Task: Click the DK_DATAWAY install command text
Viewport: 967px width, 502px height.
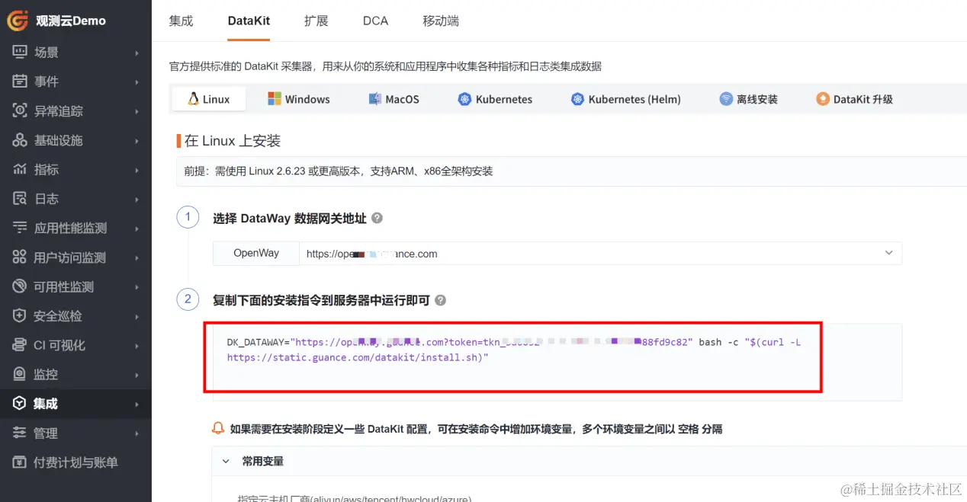Action: point(514,350)
